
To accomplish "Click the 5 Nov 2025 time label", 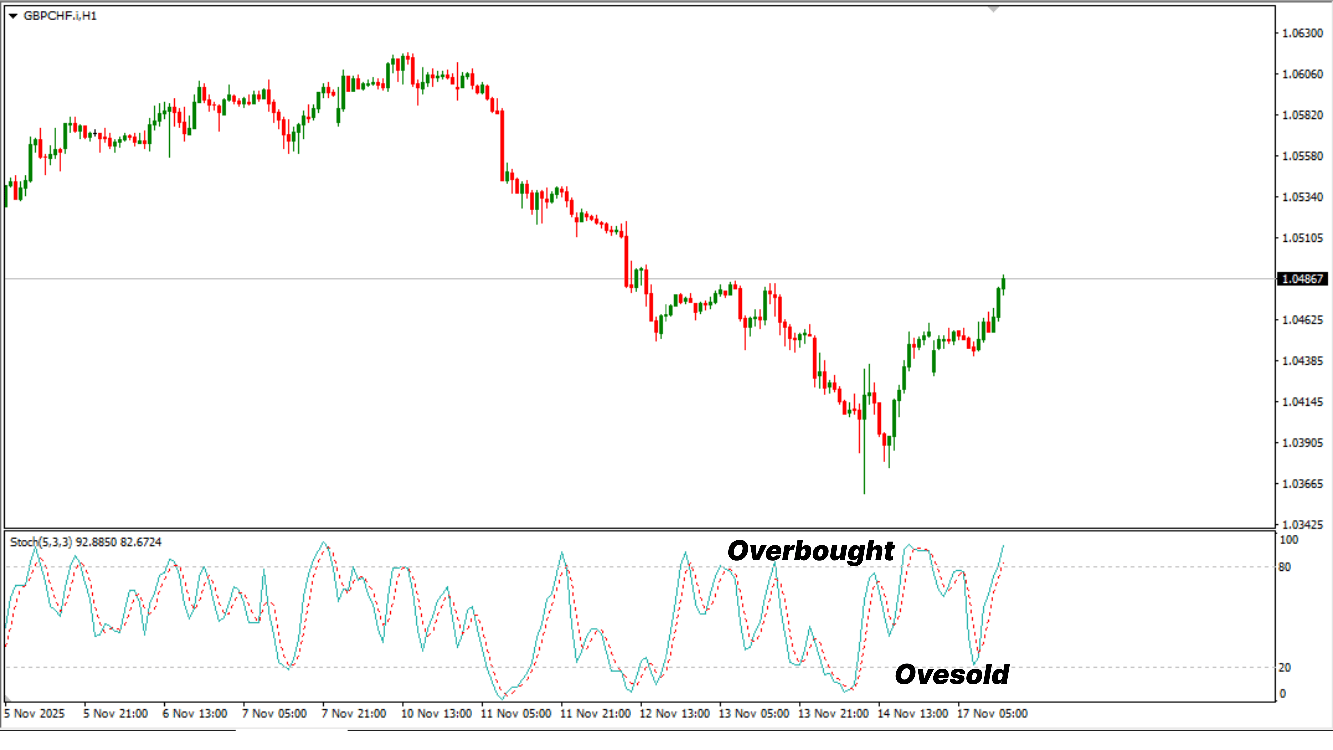I will click(35, 714).
